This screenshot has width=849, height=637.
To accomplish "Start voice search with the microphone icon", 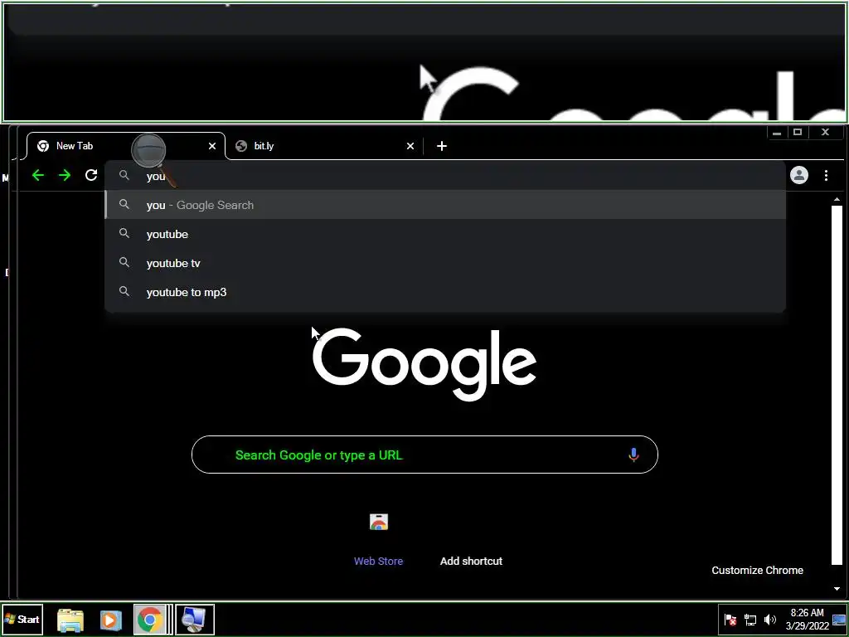I will [x=633, y=455].
